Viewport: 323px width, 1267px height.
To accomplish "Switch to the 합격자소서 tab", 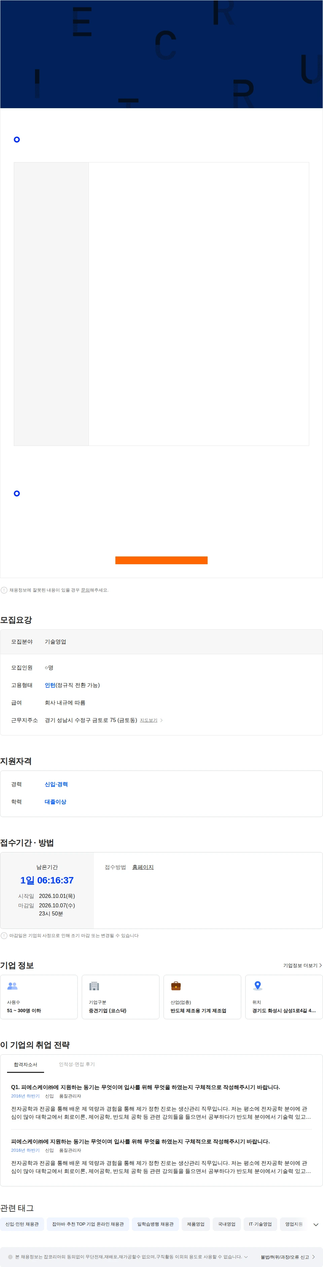I will [x=26, y=1065].
